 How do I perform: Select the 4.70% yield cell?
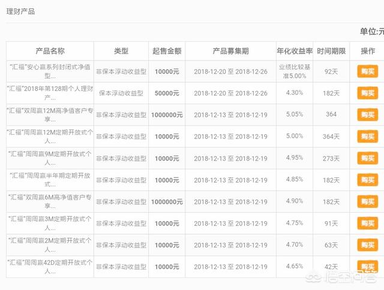coord(295,244)
